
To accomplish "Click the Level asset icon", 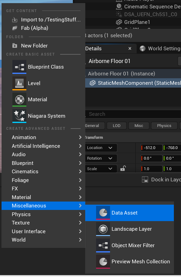I will (20, 83).
